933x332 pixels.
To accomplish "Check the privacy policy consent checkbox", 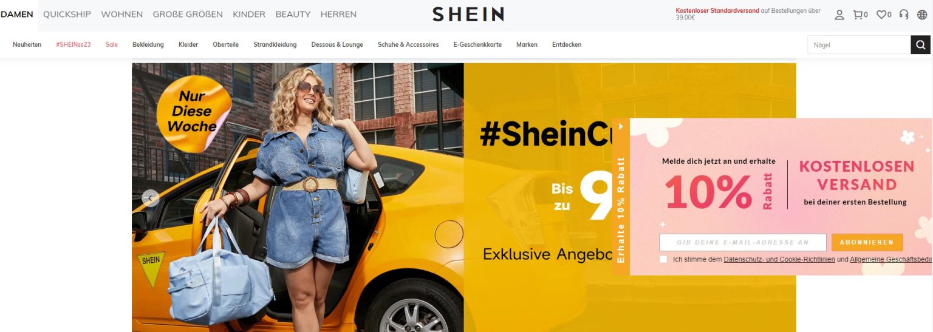I will coord(663,259).
